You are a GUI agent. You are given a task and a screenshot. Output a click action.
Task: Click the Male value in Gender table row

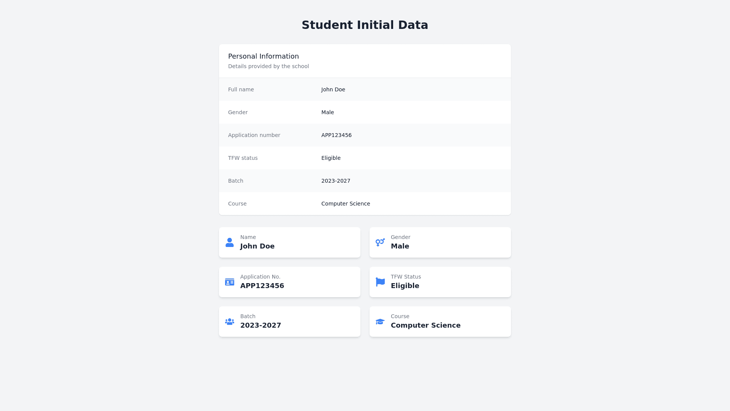tap(328, 112)
